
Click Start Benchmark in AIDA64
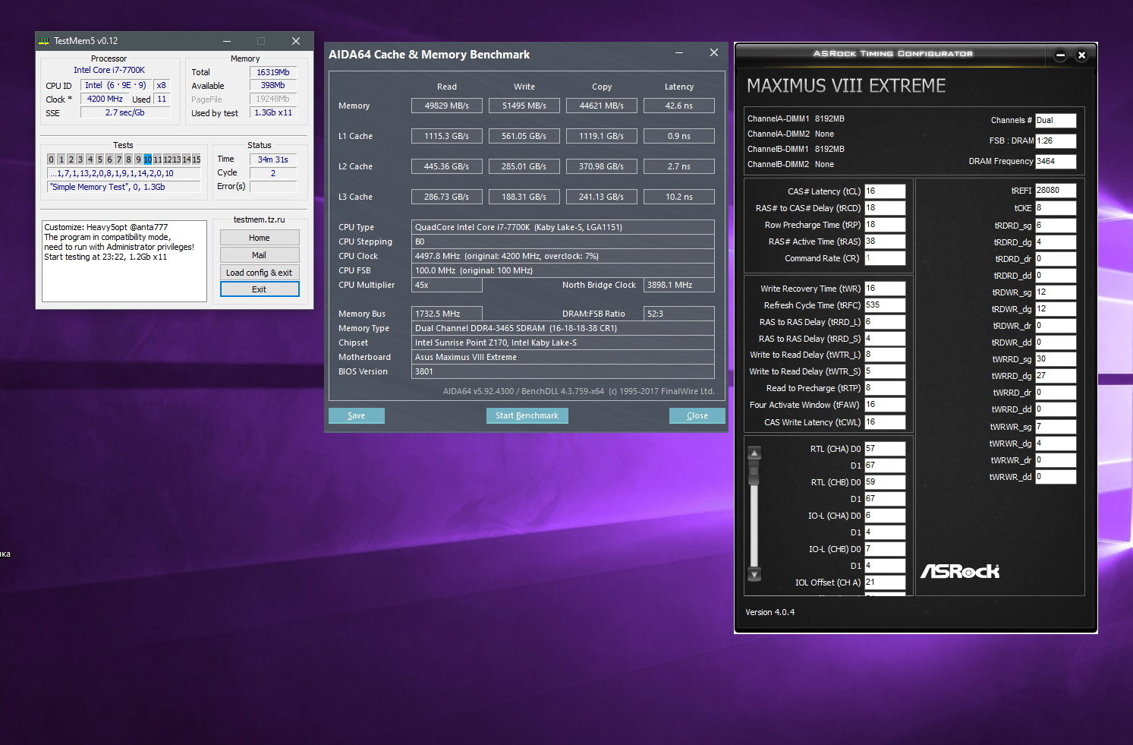pyautogui.click(x=527, y=415)
